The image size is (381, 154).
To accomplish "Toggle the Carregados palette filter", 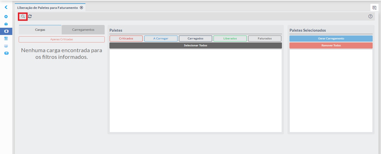I will coord(195,39).
